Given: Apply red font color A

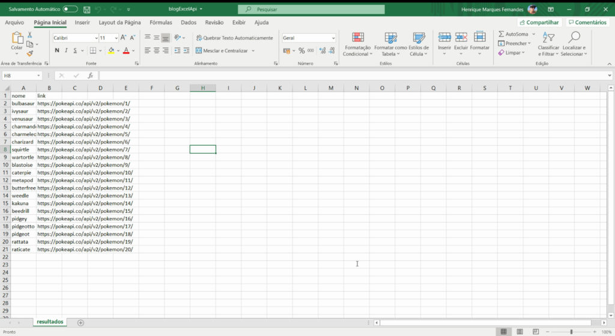Looking at the screenshot, I should point(126,50).
